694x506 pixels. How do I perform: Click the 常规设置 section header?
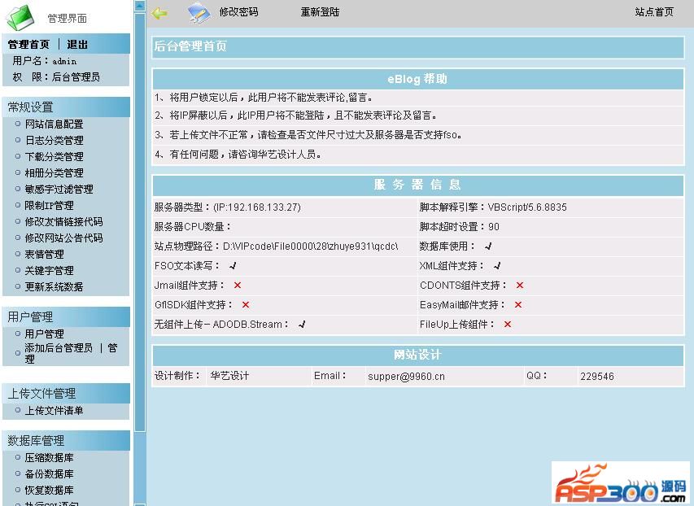coord(67,107)
